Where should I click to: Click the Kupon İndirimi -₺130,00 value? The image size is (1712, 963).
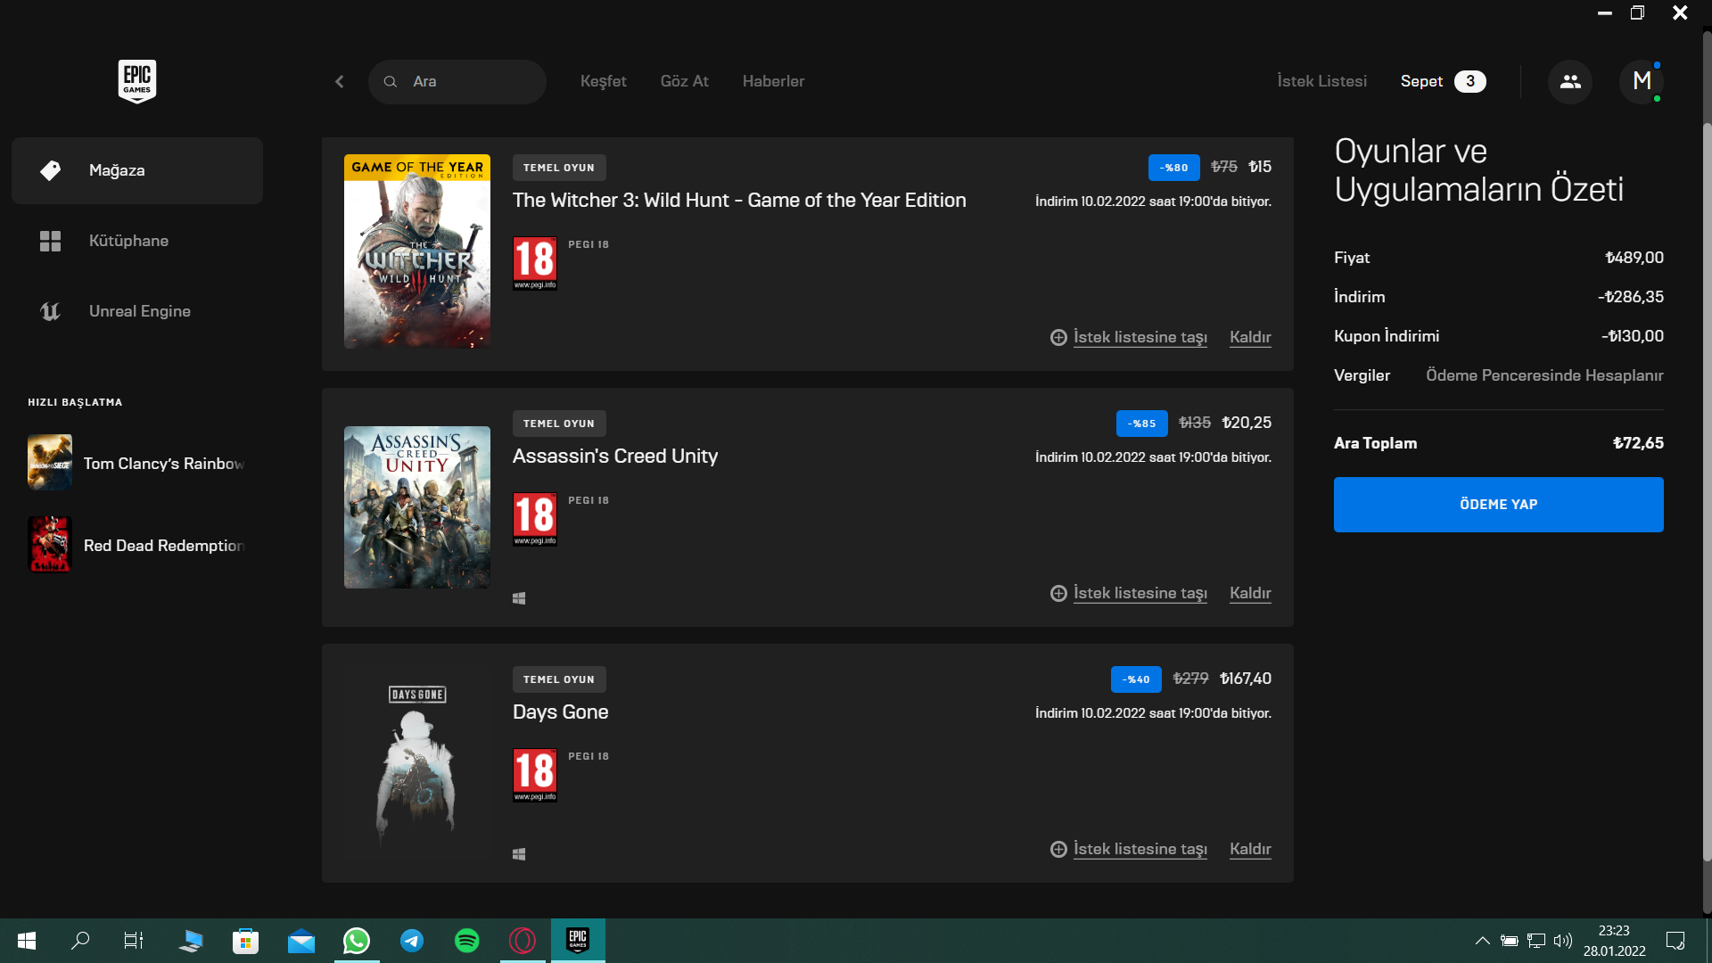click(1632, 336)
